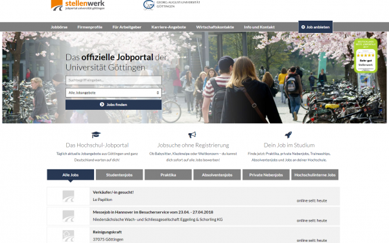Screen dimensions: 389x243
Task: Go to Wirtschaftskontakte page
Action: pos(215,27)
